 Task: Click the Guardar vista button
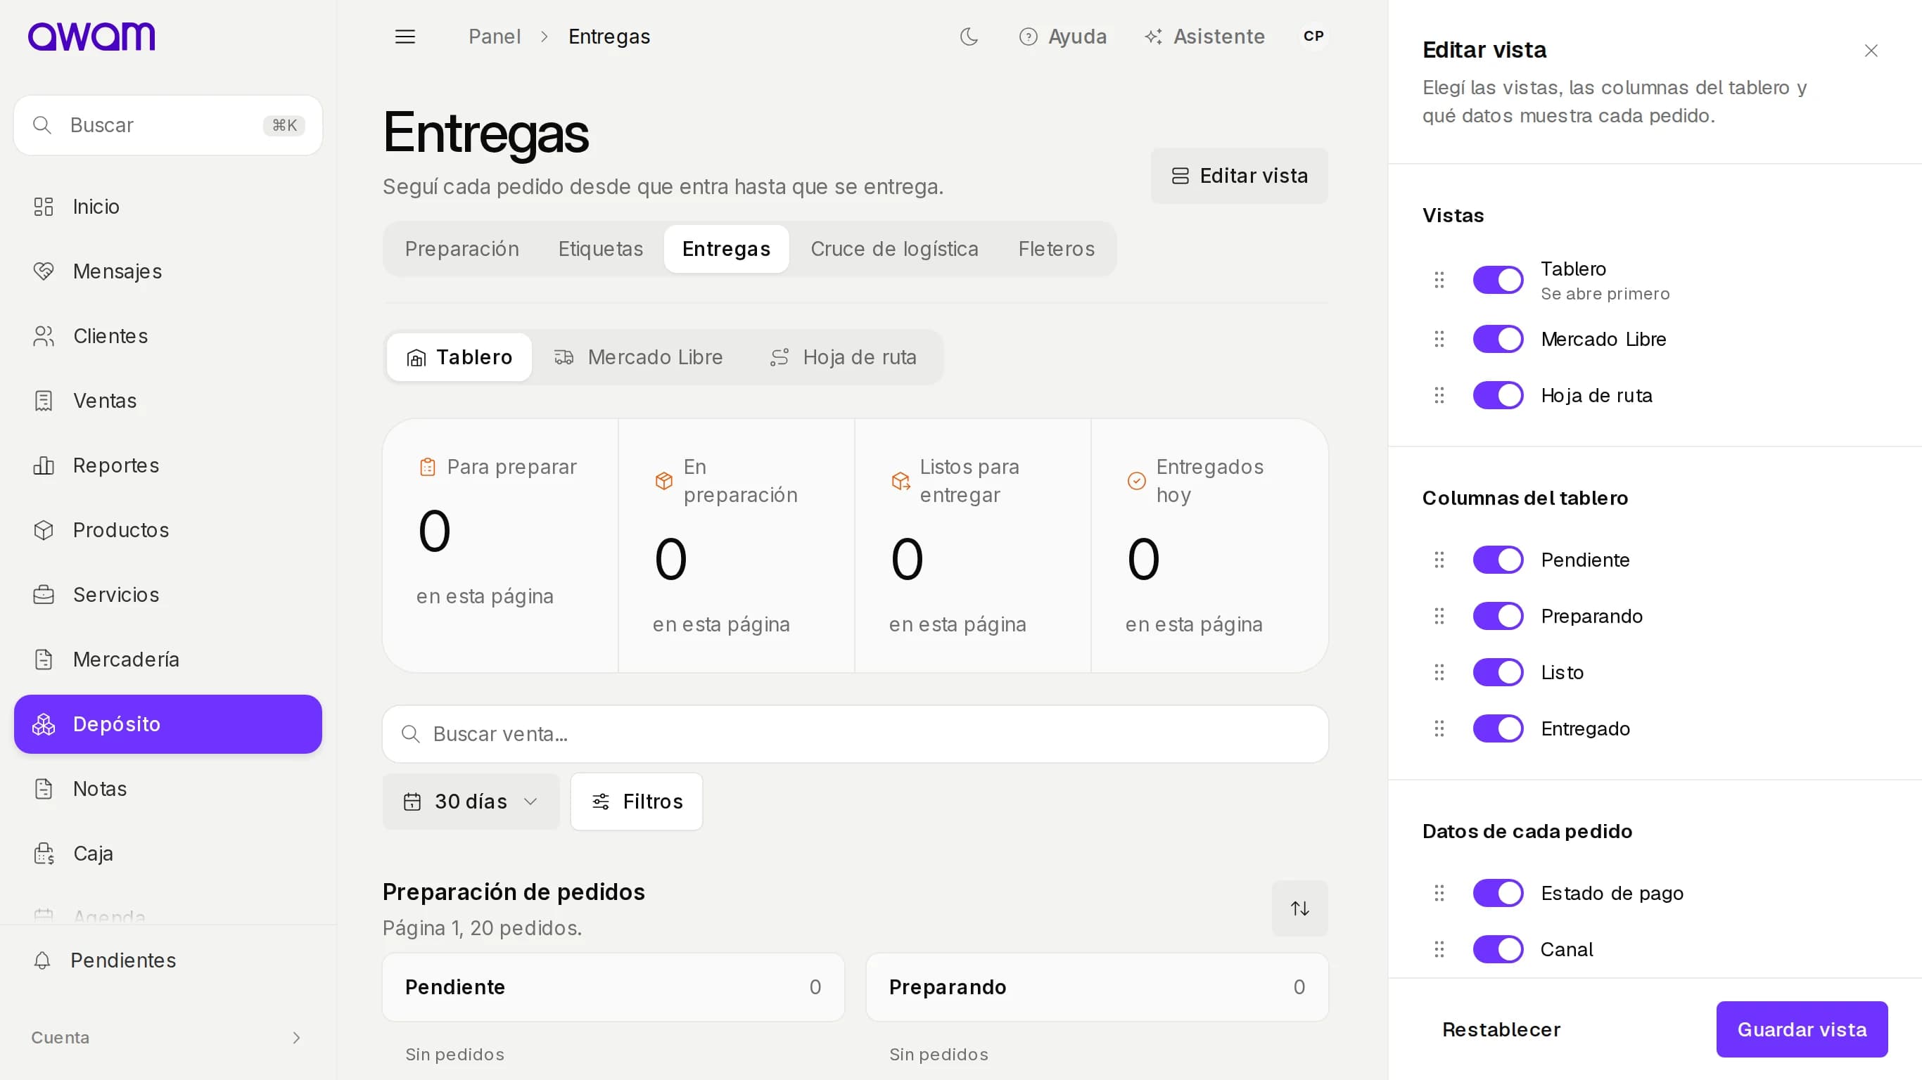1802,1030
